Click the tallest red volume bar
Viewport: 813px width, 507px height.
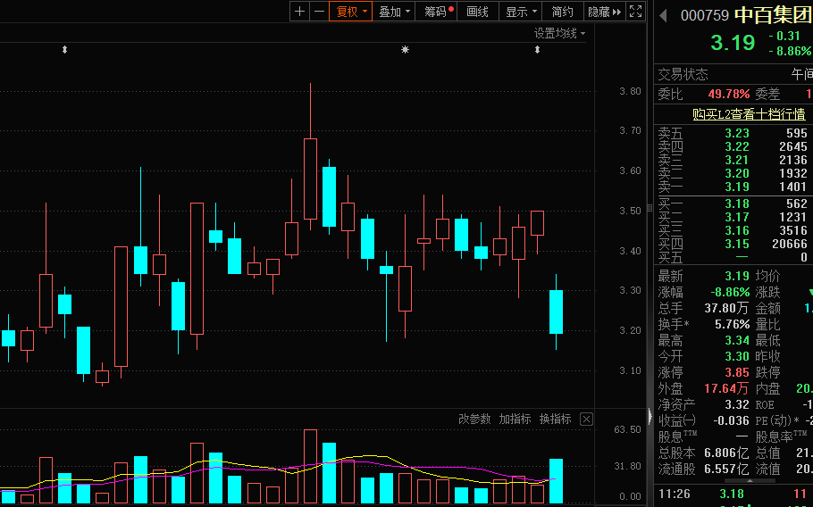pos(311,467)
